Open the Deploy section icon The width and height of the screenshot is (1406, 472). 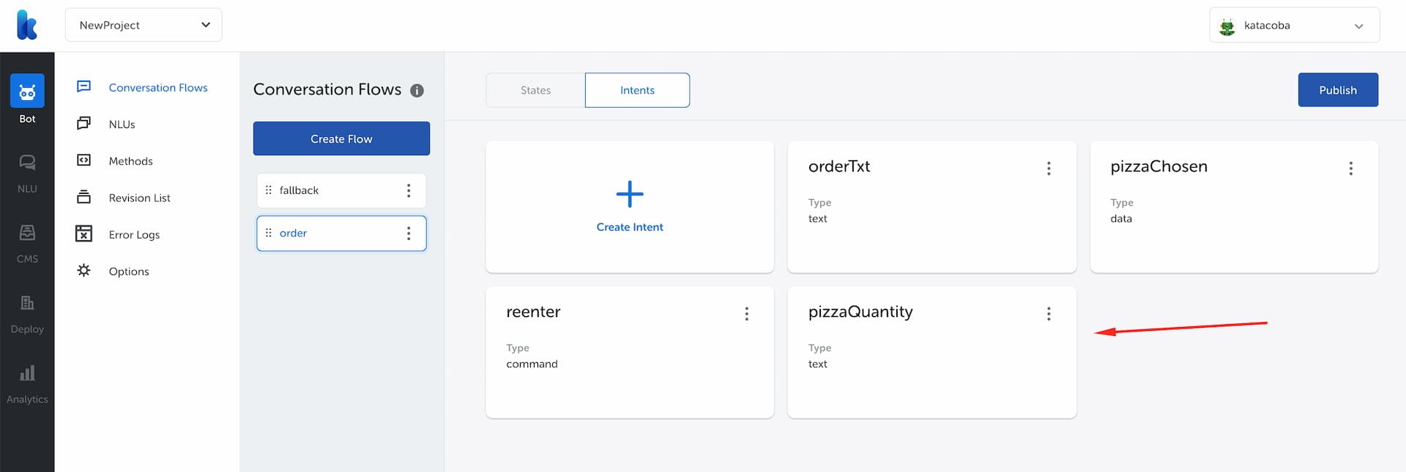27,303
